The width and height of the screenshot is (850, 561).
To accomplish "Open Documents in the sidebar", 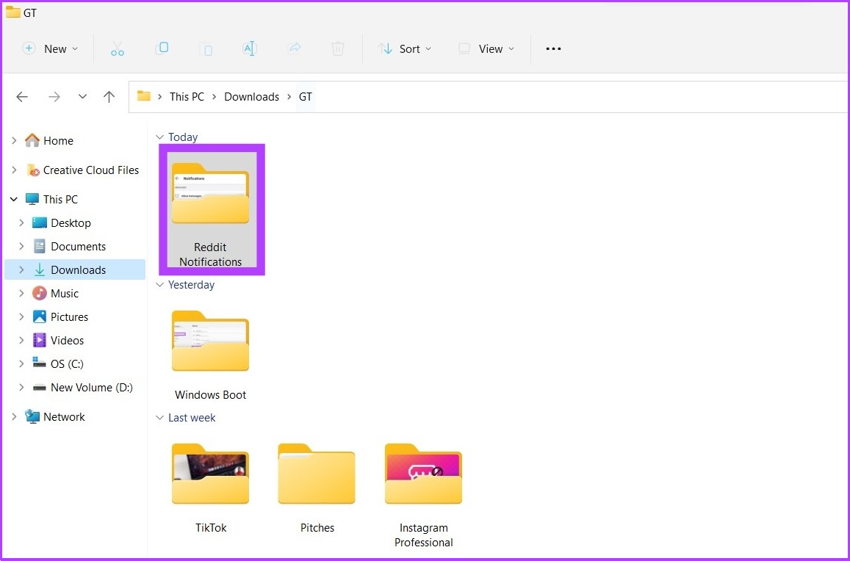I will point(78,246).
